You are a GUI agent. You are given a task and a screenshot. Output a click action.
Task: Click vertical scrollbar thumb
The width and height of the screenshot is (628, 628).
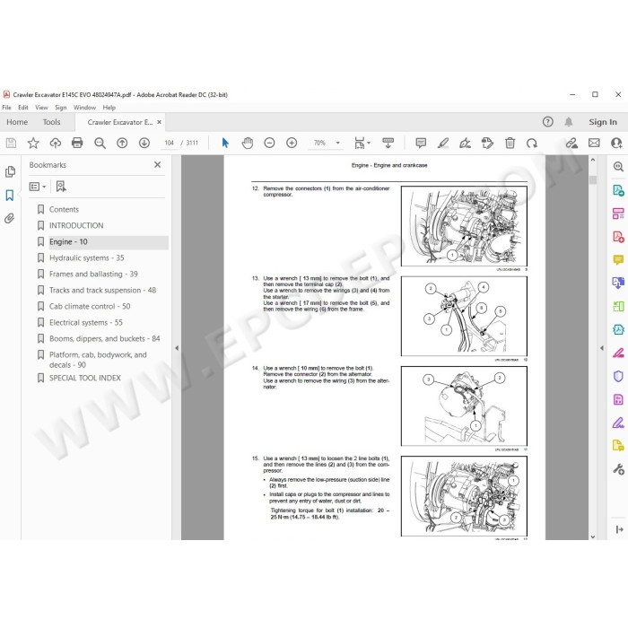pos(593,179)
